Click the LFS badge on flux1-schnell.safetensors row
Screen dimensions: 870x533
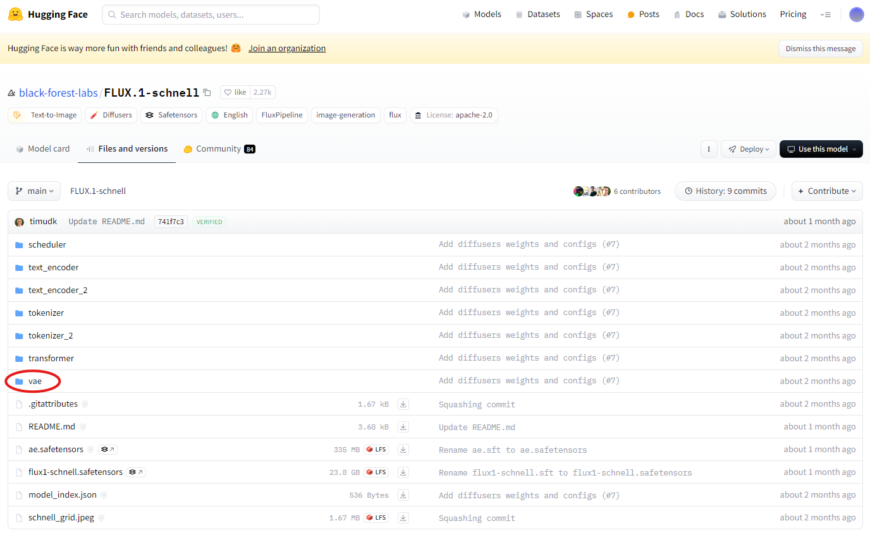376,472
